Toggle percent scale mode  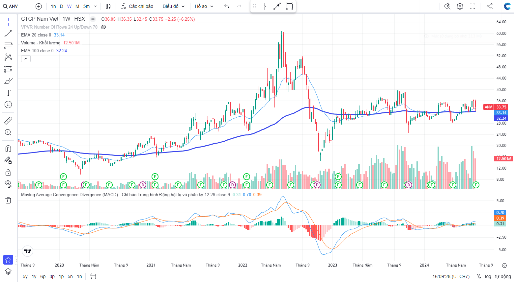(479, 276)
